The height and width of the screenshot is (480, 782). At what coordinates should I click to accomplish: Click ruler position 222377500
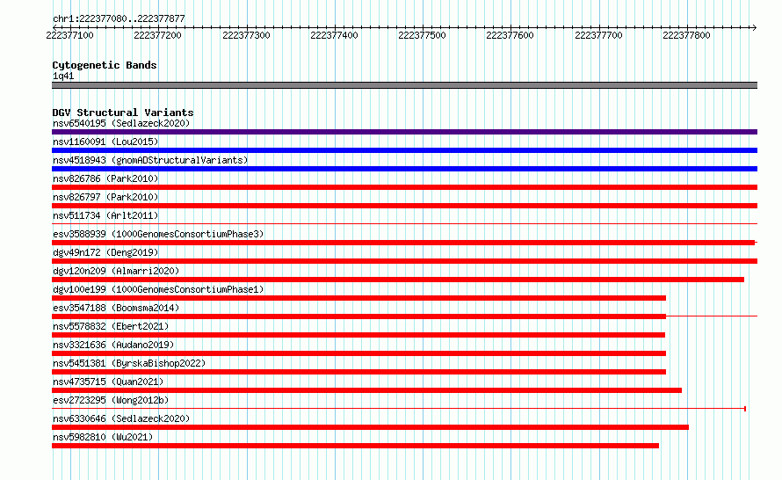click(x=422, y=35)
